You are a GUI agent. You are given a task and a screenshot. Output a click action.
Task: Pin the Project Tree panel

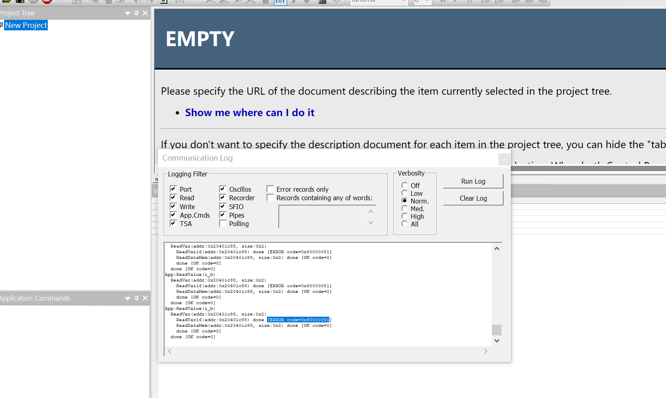tap(136, 13)
